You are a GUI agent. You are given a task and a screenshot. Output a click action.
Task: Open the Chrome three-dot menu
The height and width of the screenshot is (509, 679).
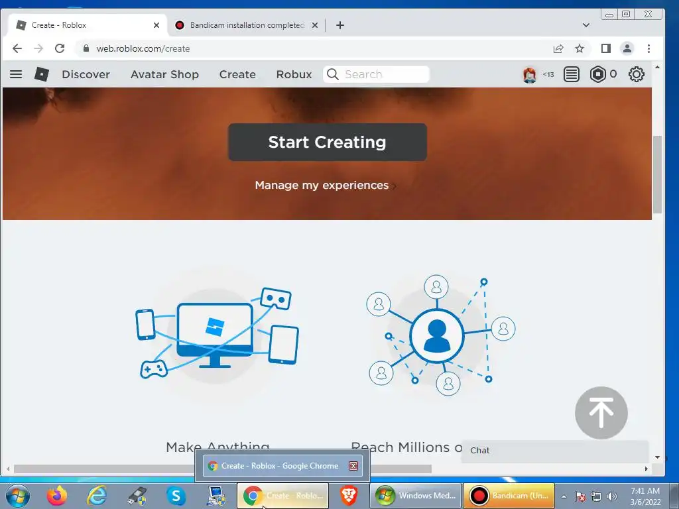tap(648, 48)
